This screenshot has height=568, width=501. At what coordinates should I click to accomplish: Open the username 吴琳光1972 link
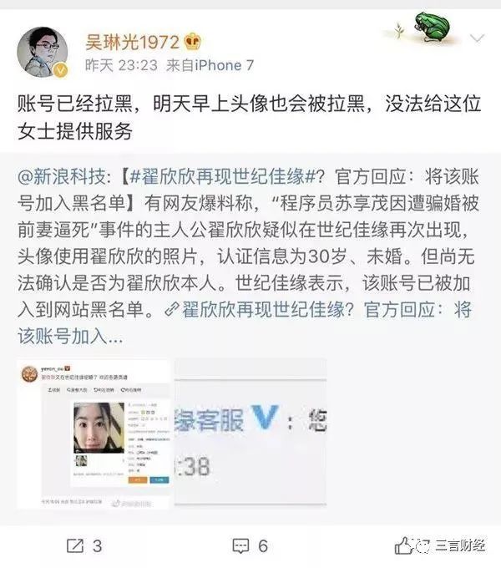tap(132, 42)
